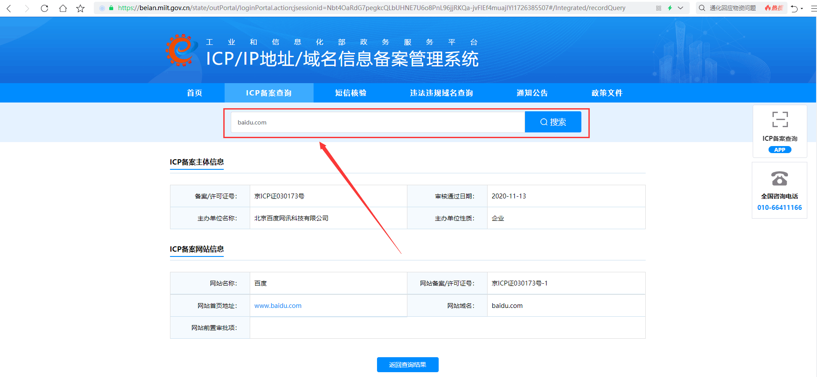Image resolution: width=817 pixels, height=377 pixels.
Task: Open the browser home icon
Action: point(63,8)
